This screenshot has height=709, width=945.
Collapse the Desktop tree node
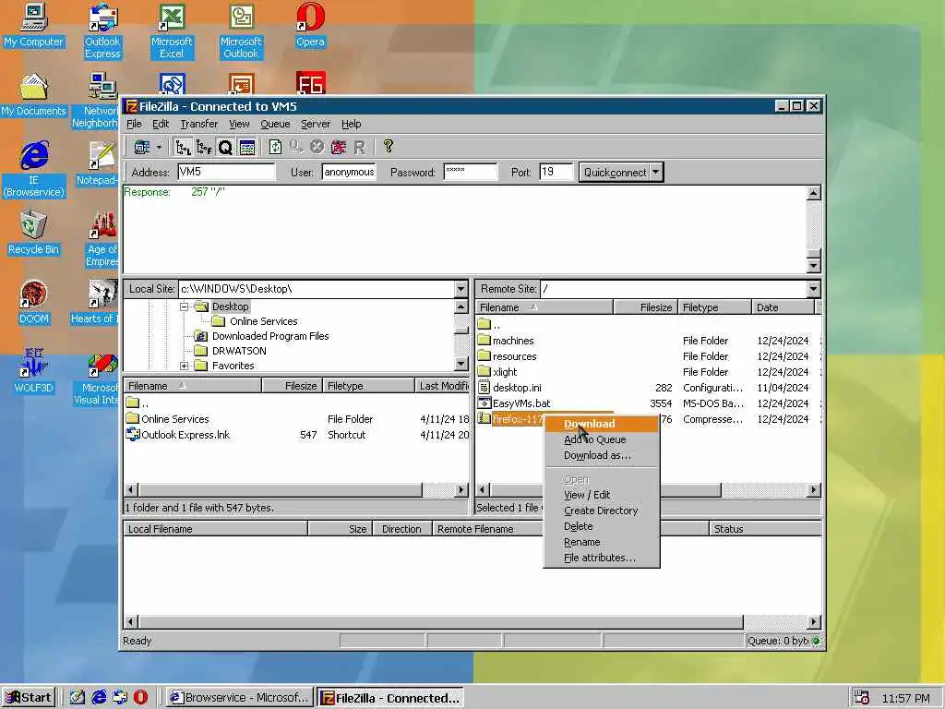point(185,306)
